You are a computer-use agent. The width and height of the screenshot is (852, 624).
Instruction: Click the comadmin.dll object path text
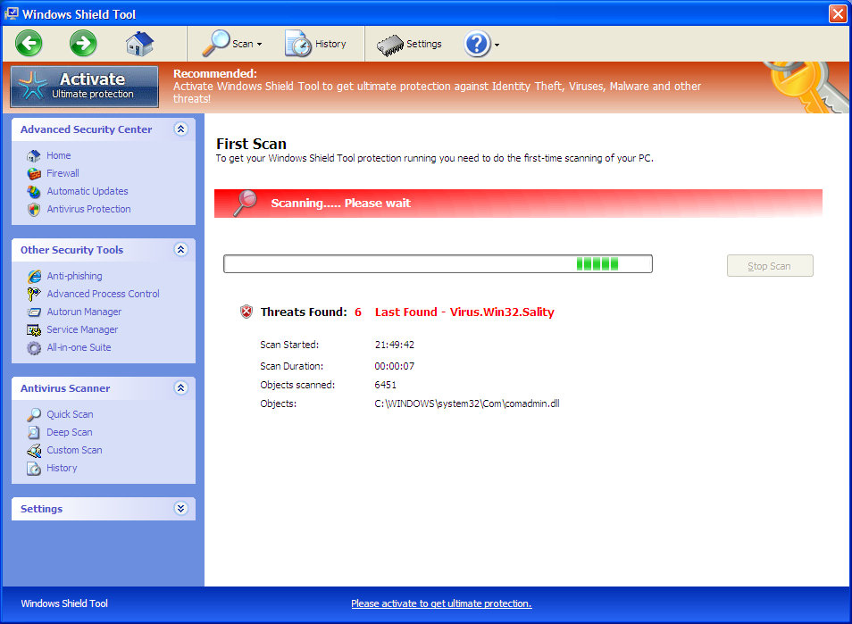(467, 404)
